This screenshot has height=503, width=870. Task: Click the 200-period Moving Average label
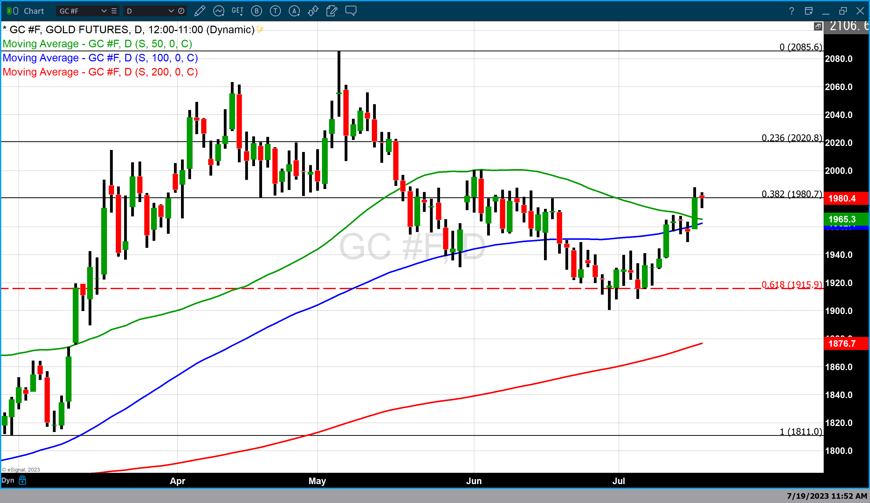[x=100, y=72]
